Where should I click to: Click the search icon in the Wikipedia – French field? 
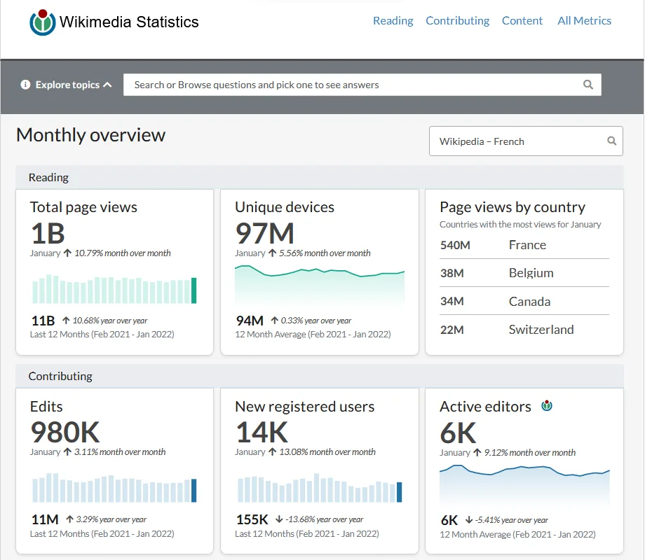pyautogui.click(x=612, y=141)
